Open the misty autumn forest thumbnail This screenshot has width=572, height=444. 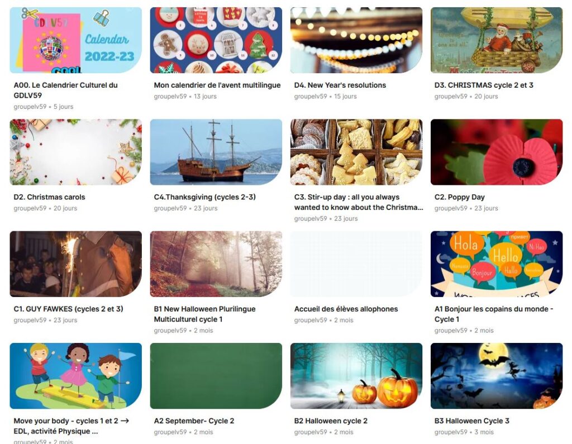coord(216,264)
